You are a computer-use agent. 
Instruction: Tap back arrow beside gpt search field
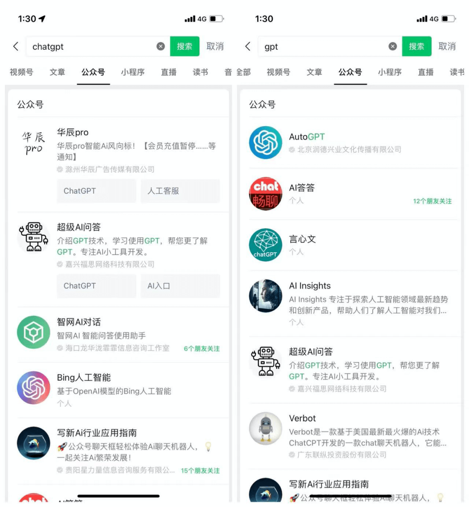pyautogui.click(x=248, y=46)
